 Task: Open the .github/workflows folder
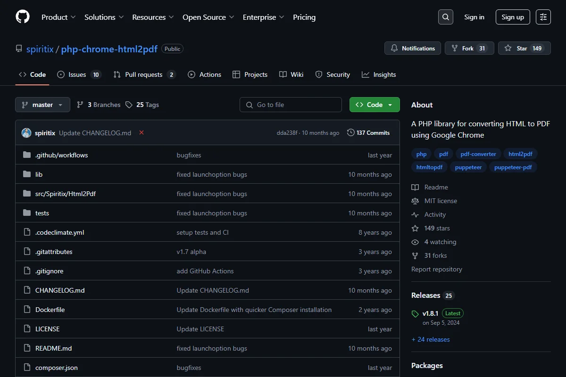[61, 155]
